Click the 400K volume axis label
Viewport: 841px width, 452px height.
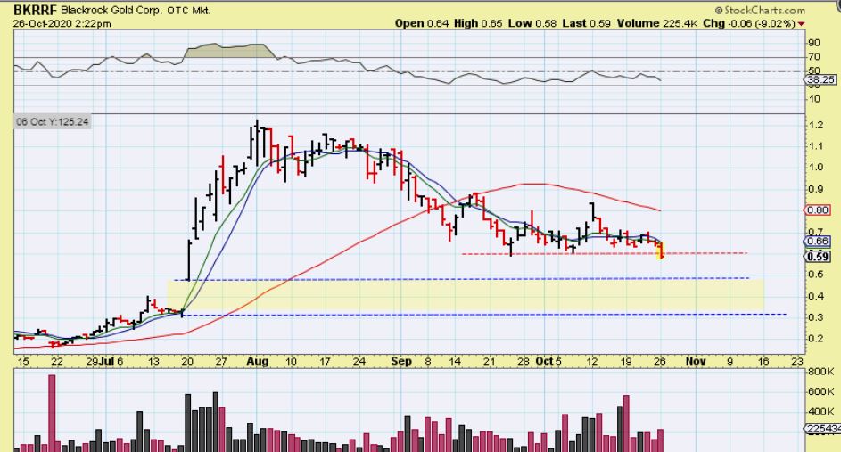[821, 412]
